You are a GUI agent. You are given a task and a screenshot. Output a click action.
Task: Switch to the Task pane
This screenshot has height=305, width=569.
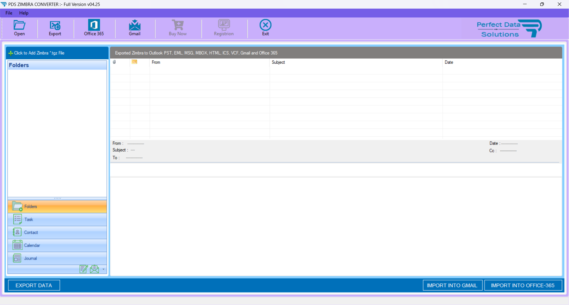(57, 220)
